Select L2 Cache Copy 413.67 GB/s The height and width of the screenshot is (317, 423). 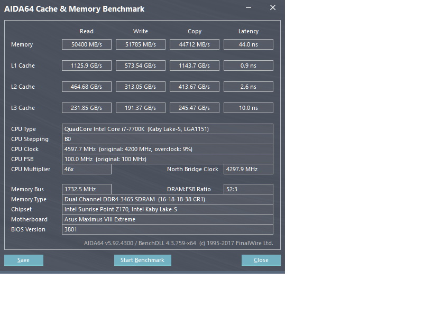[x=195, y=87]
